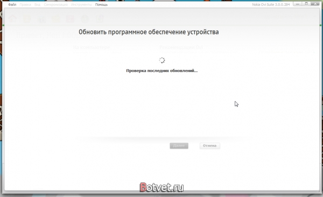Open the faded Messages envelope icon
323x197 pixels.
pos(56,19)
